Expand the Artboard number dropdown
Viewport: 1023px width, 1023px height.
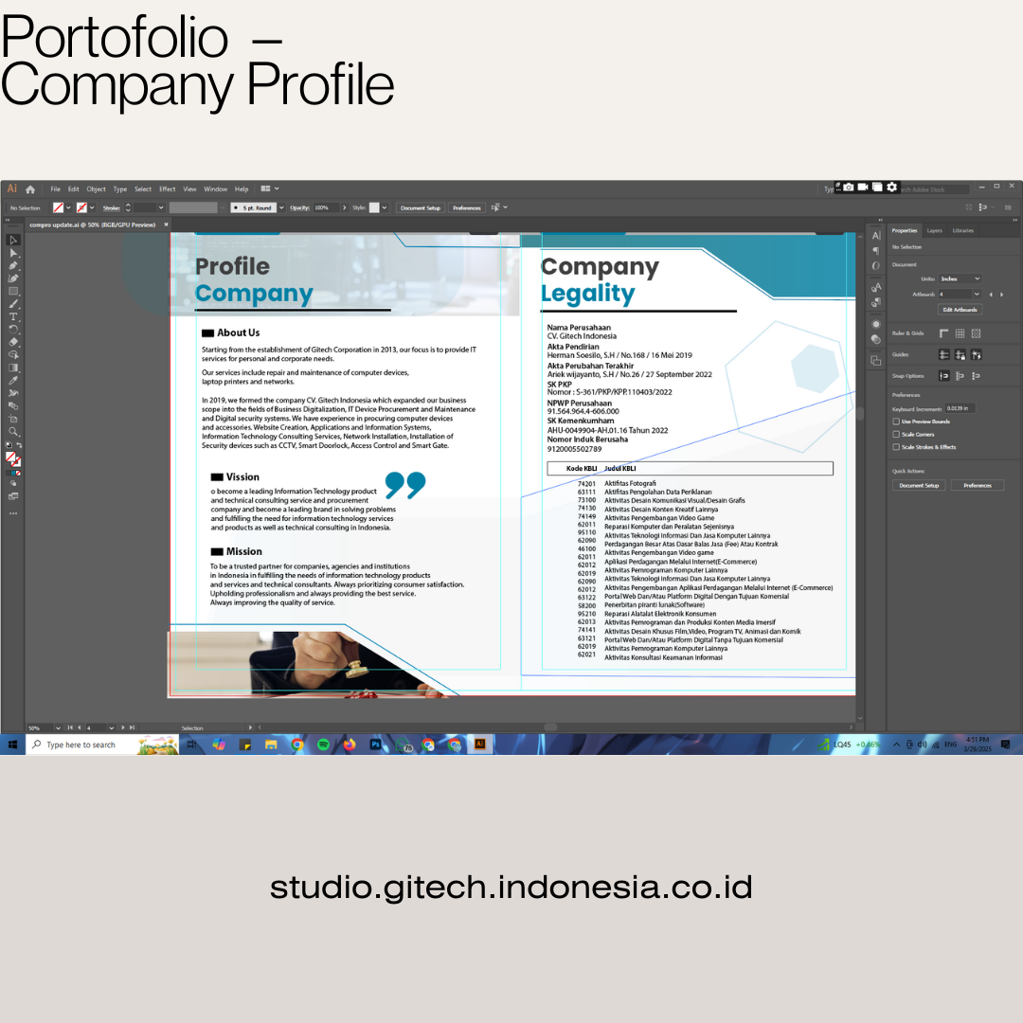(977, 295)
